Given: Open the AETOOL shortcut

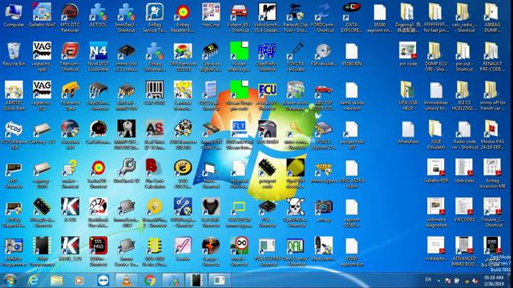Looking at the screenshot, I should [x=98, y=16].
